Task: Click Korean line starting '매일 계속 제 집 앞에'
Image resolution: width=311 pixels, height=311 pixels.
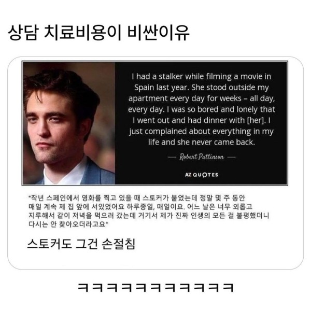Action: coord(140,206)
